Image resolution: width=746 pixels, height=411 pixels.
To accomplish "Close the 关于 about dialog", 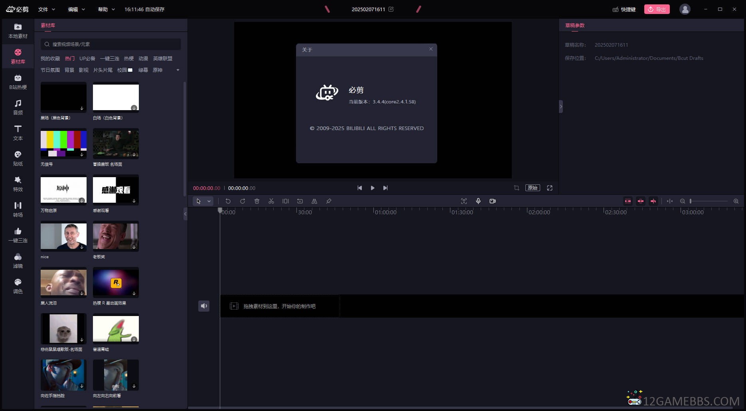I will [431, 49].
